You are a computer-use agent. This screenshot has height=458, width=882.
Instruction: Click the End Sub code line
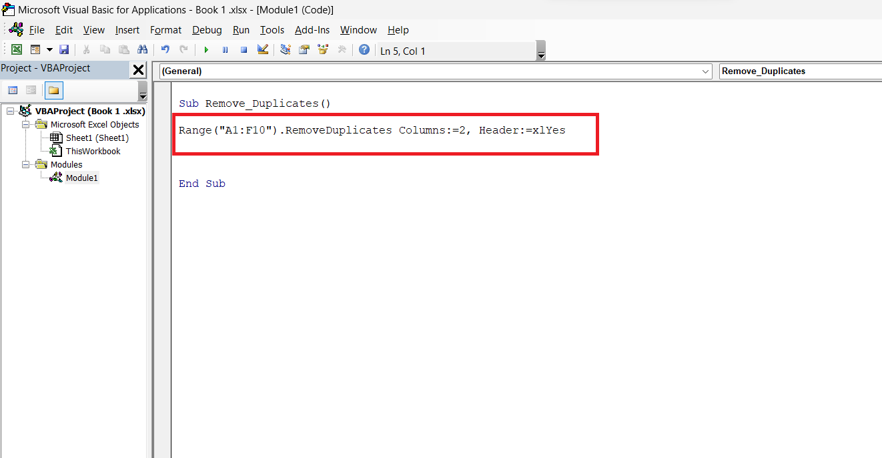pos(202,184)
